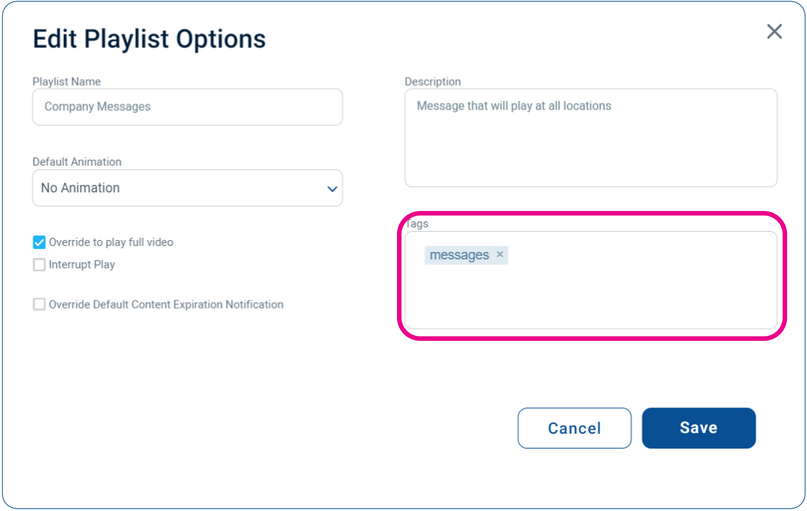
Task: Click the Default Animation label
Action: 77,162
